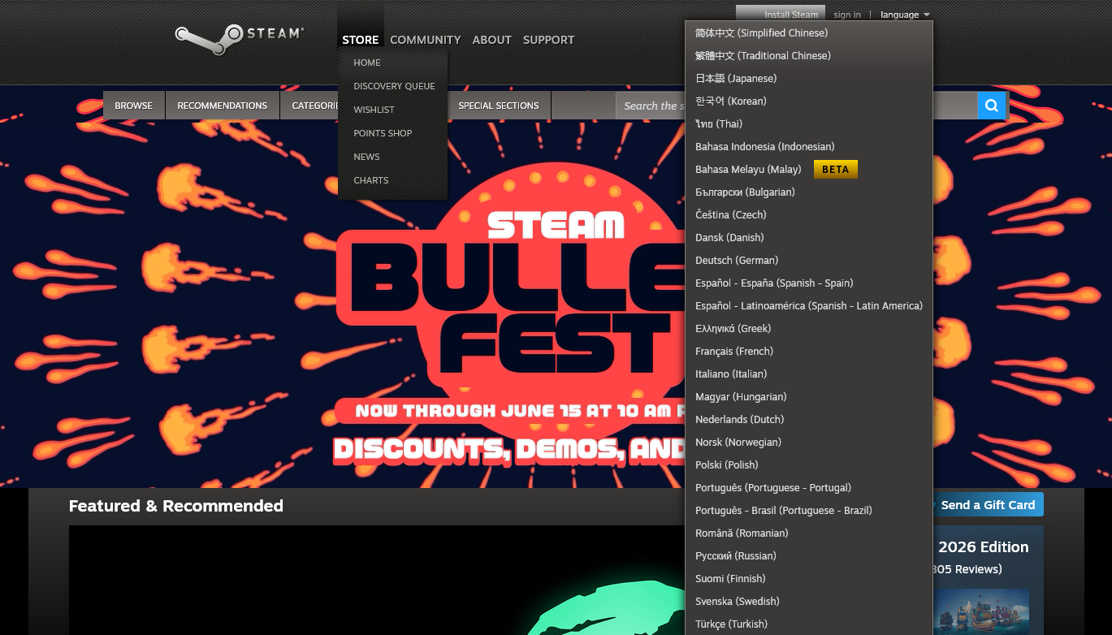Screen dimensions: 1112x635
Task: Choose Suomi (Finnish) language
Action: [x=809, y=579]
